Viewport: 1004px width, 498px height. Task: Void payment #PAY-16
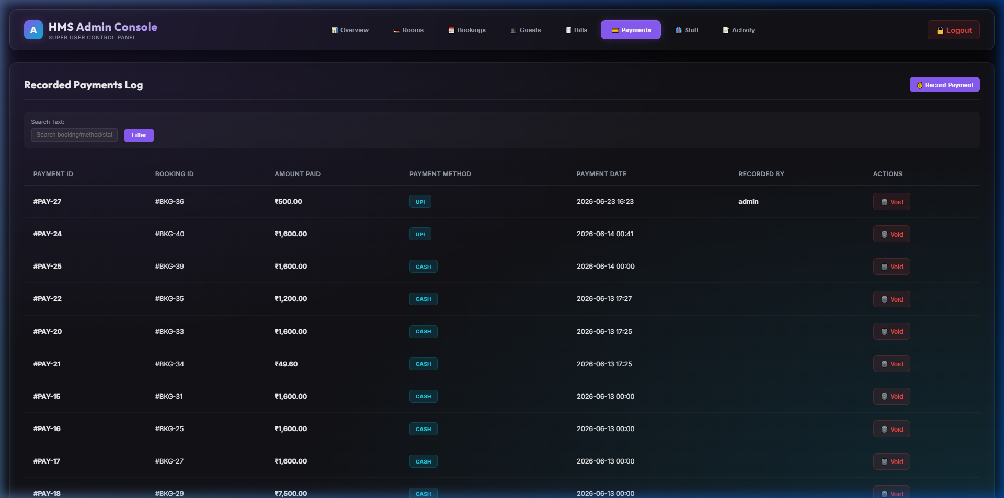coord(892,429)
